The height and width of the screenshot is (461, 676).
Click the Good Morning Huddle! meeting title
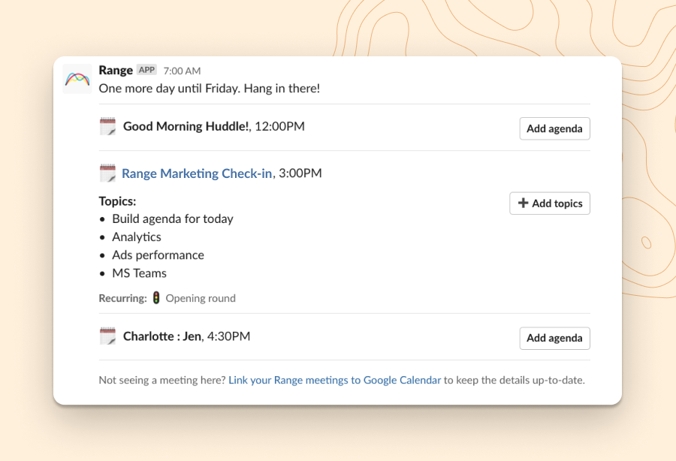tap(186, 126)
